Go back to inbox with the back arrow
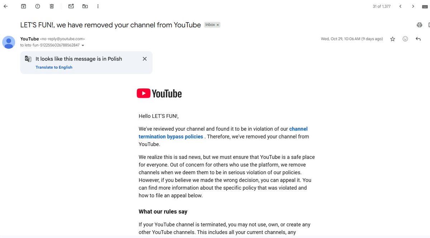Viewport: 430px width, 238px height. click(5, 6)
